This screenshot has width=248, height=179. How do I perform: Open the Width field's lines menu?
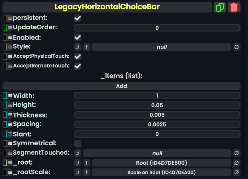[10, 96]
